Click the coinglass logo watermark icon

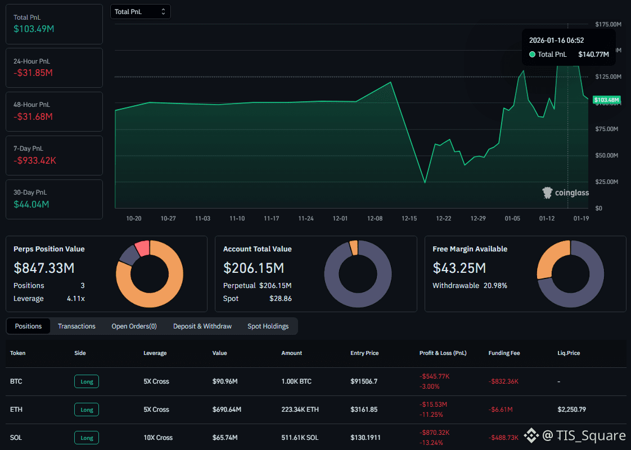[547, 193]
